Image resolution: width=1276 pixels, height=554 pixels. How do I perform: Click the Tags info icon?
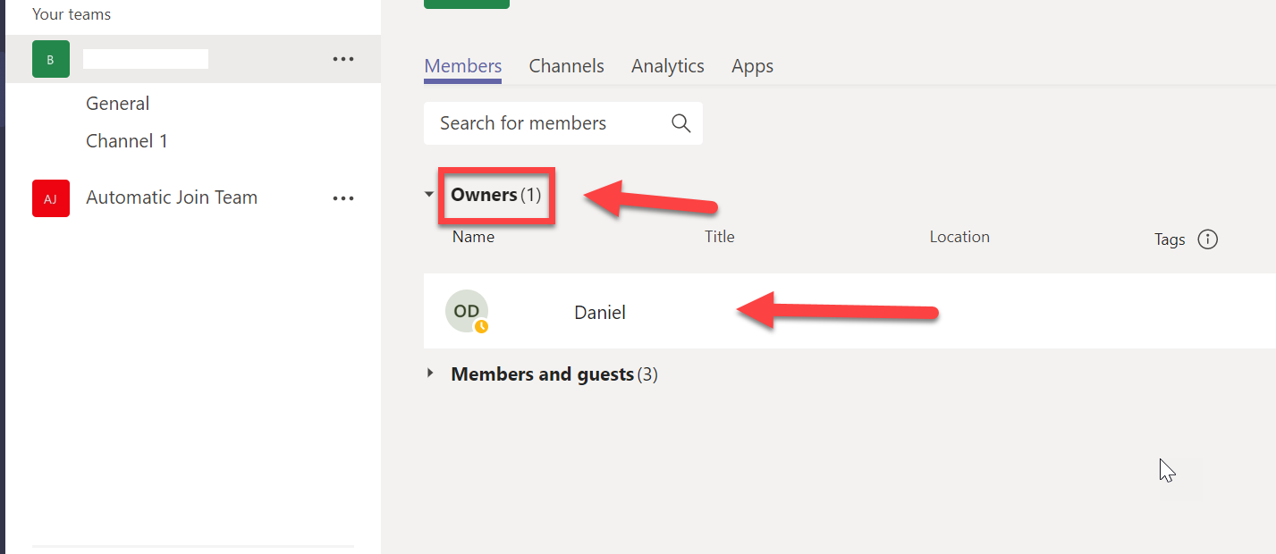(x=1207, y=239)
